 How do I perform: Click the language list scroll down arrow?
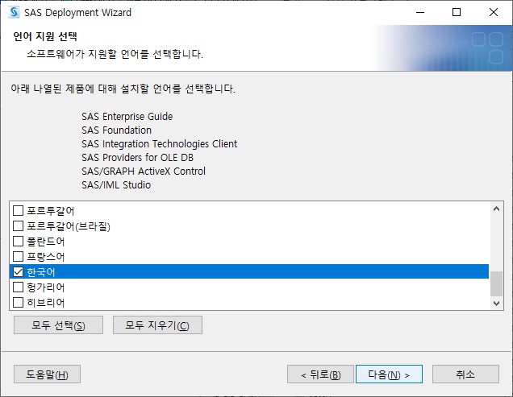496,304
